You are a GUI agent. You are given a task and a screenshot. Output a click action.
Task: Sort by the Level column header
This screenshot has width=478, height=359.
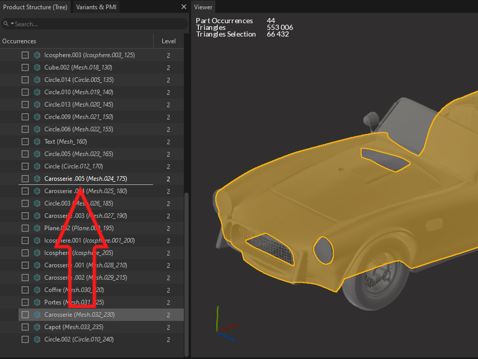[x=168, y=41]
